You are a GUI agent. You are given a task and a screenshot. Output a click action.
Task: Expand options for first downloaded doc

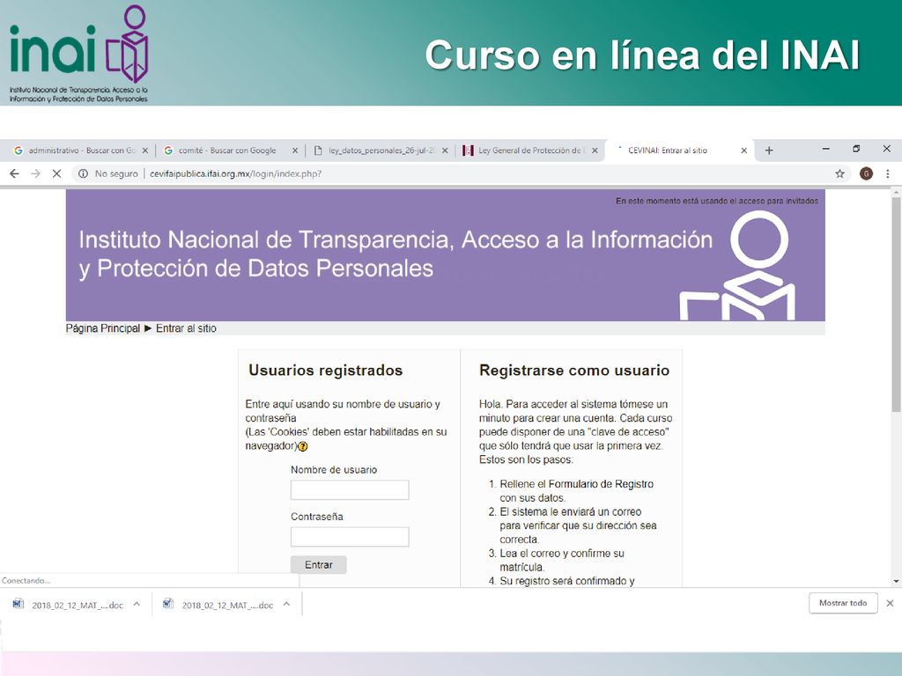(x=137, y=604)
